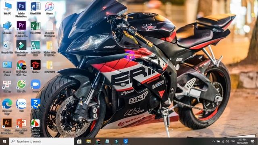
Task: Open the notification center icon
Action: click(x=253, y=141)
